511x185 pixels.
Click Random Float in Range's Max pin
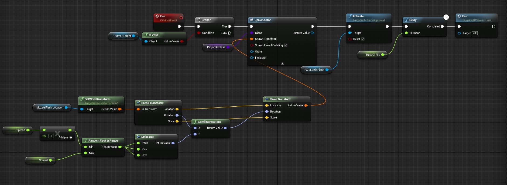pyautogui.click(x=85, y=153)
